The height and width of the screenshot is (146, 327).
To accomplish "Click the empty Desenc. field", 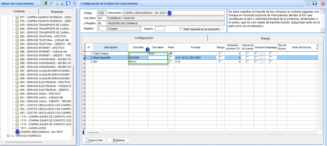I will pyautogui.click(x=160, y=29).
